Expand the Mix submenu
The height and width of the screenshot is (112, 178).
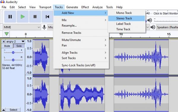pyautogui.click(x=81, y=20)
